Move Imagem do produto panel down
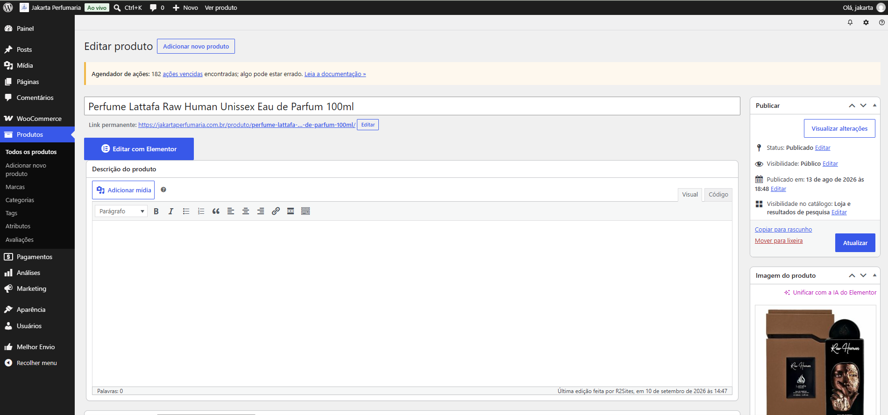Viewport: 888px width, 415px height. coord(863,275)
